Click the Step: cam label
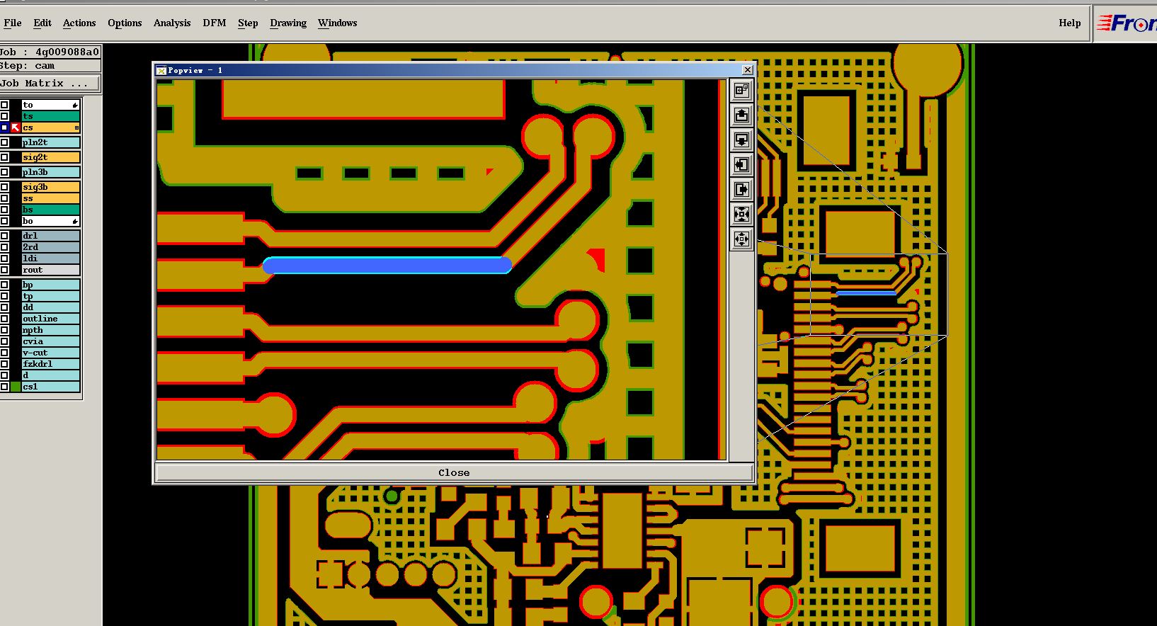The image size is (1157, 626). [28, 66]
